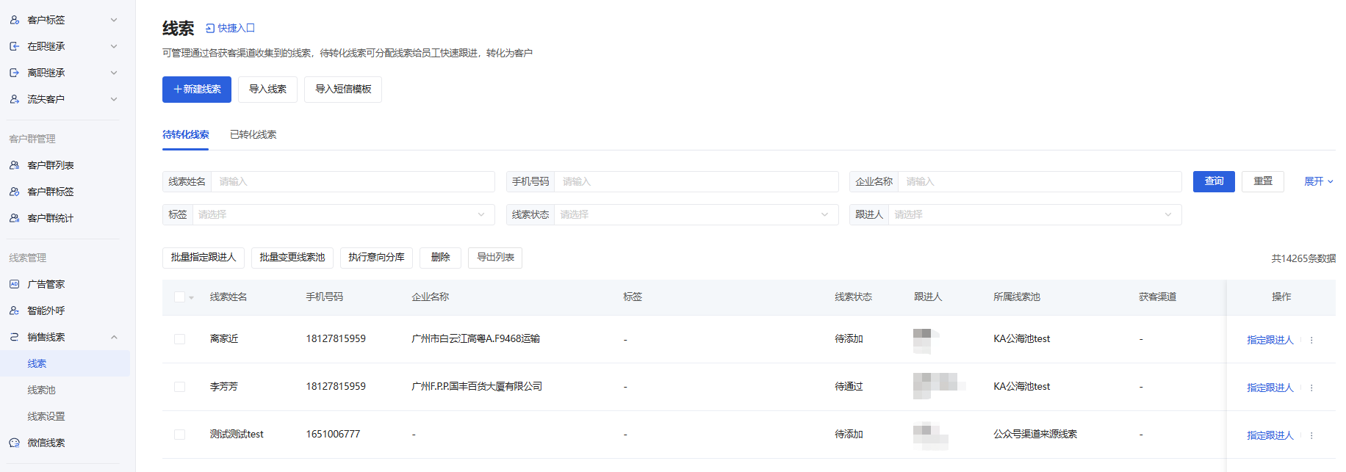Image resolution: width=1346 pixels, height=472 pixels.
Task: Click the red 删除 button
Action: pos(440,258)
